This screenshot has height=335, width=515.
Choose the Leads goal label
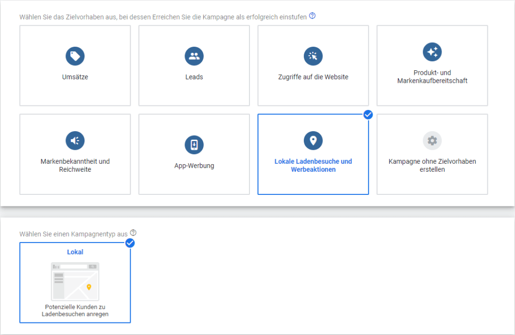pyautogui.click(x=194, y=77)
